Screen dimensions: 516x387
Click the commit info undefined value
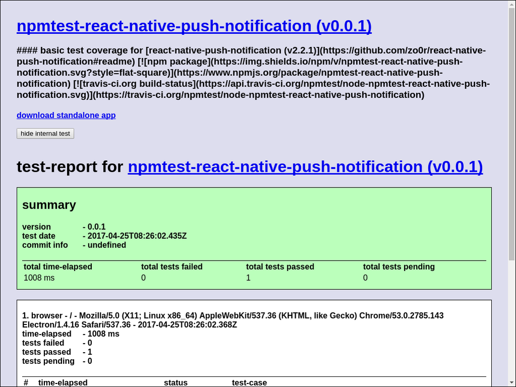point(107,245)
